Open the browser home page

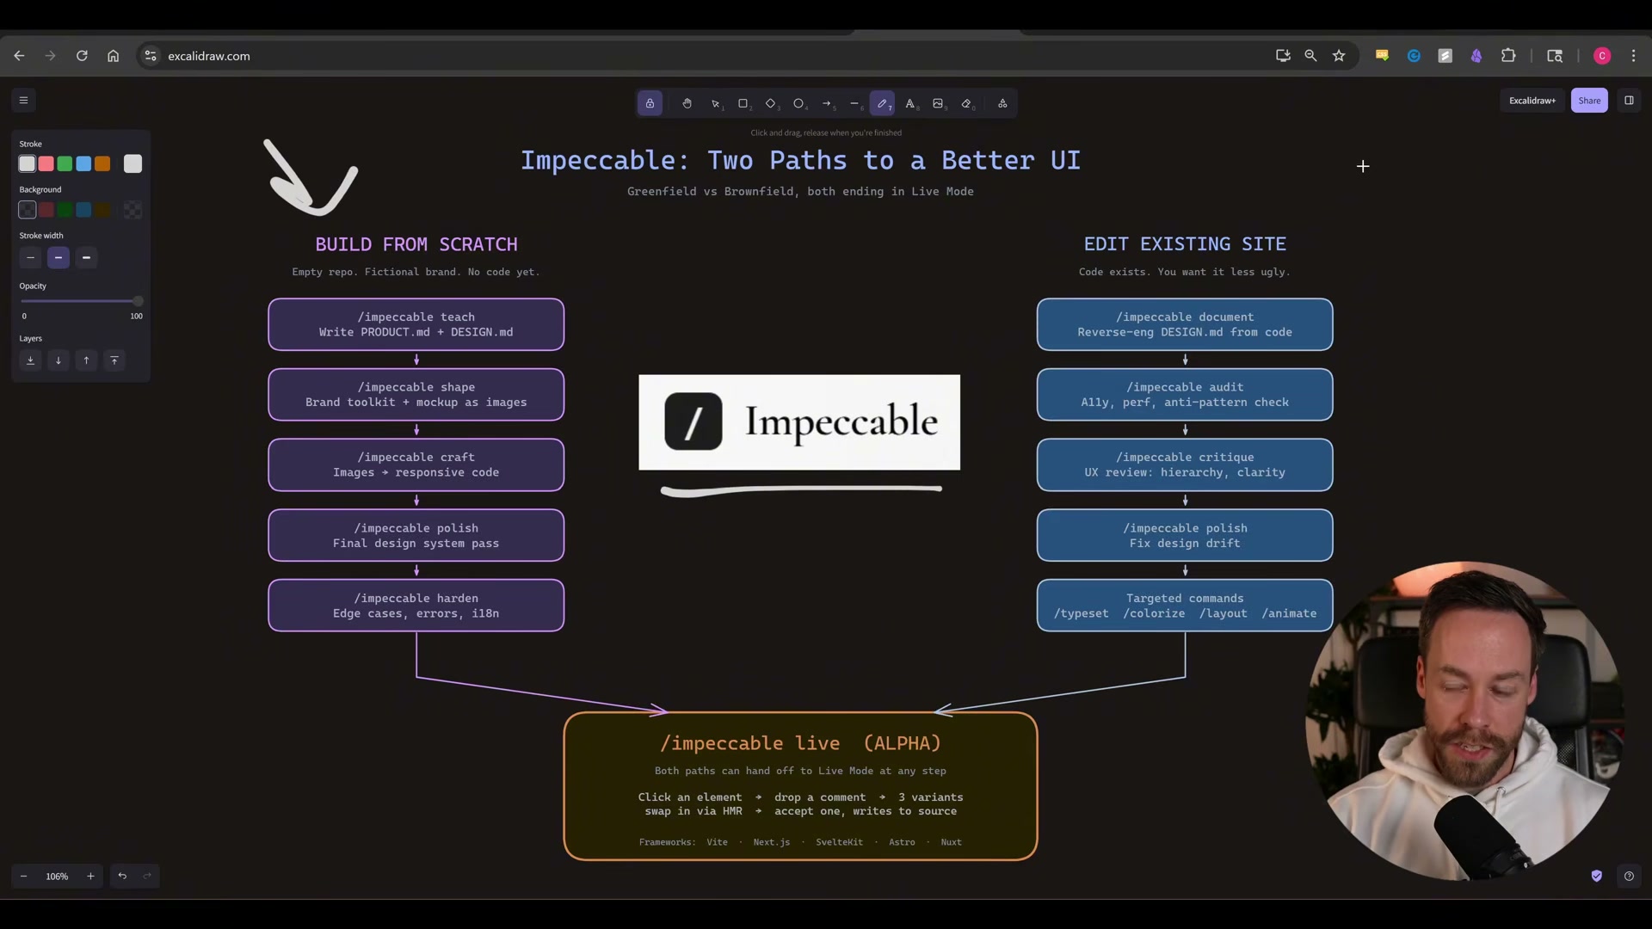click(x=113, y=56)
